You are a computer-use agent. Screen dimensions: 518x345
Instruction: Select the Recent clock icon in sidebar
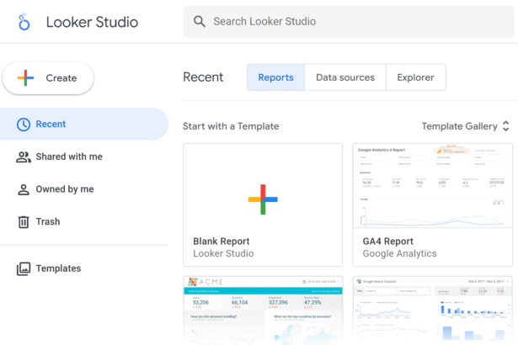pyautogui.click(x=24, y=125)
